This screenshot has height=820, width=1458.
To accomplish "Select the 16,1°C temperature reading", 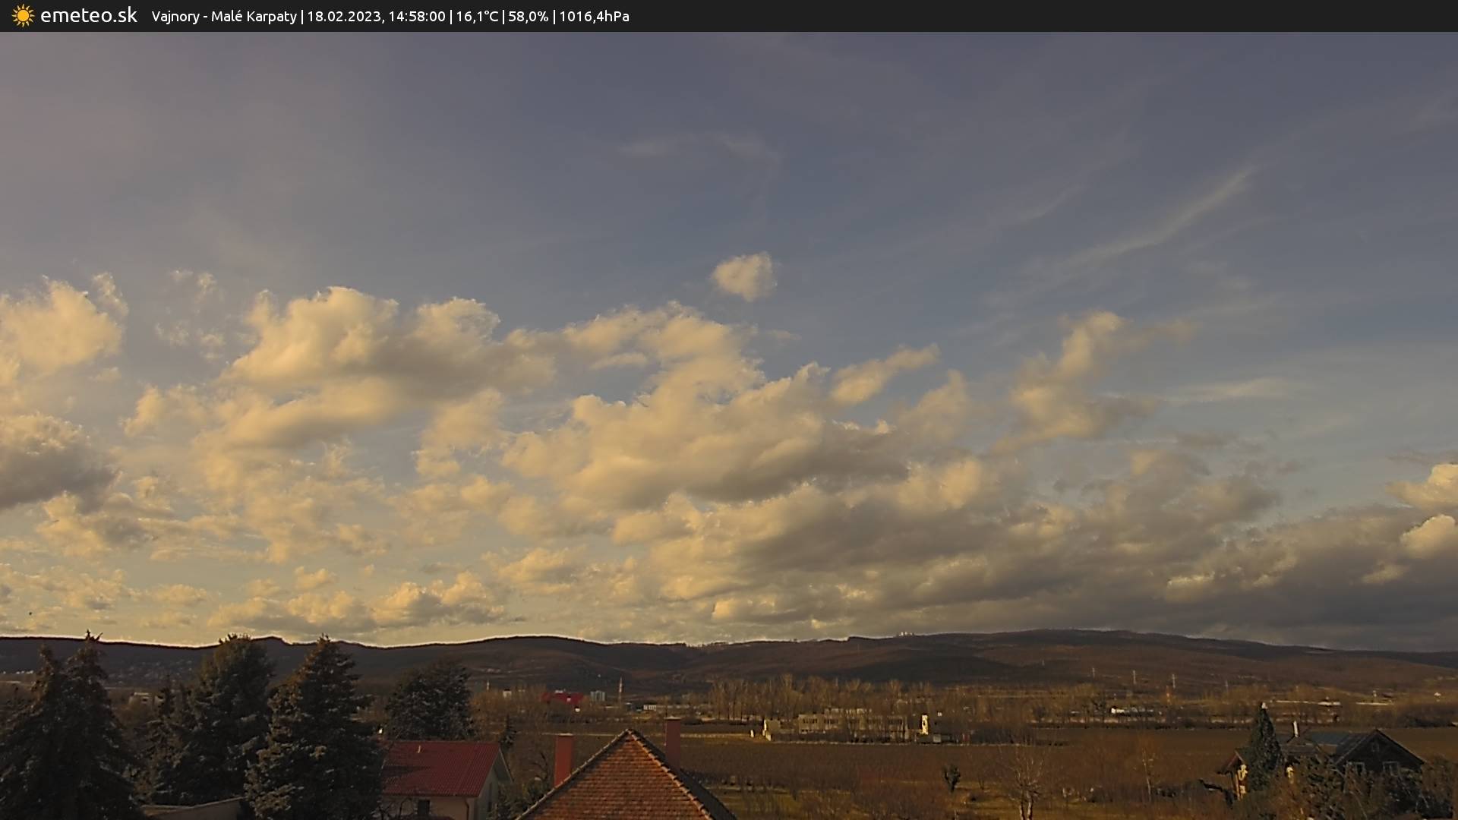I will pyautogui.click(x=477, y=17).
